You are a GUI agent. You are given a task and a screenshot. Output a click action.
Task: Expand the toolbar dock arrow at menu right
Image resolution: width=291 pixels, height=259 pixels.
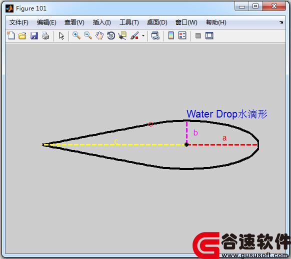281,22
